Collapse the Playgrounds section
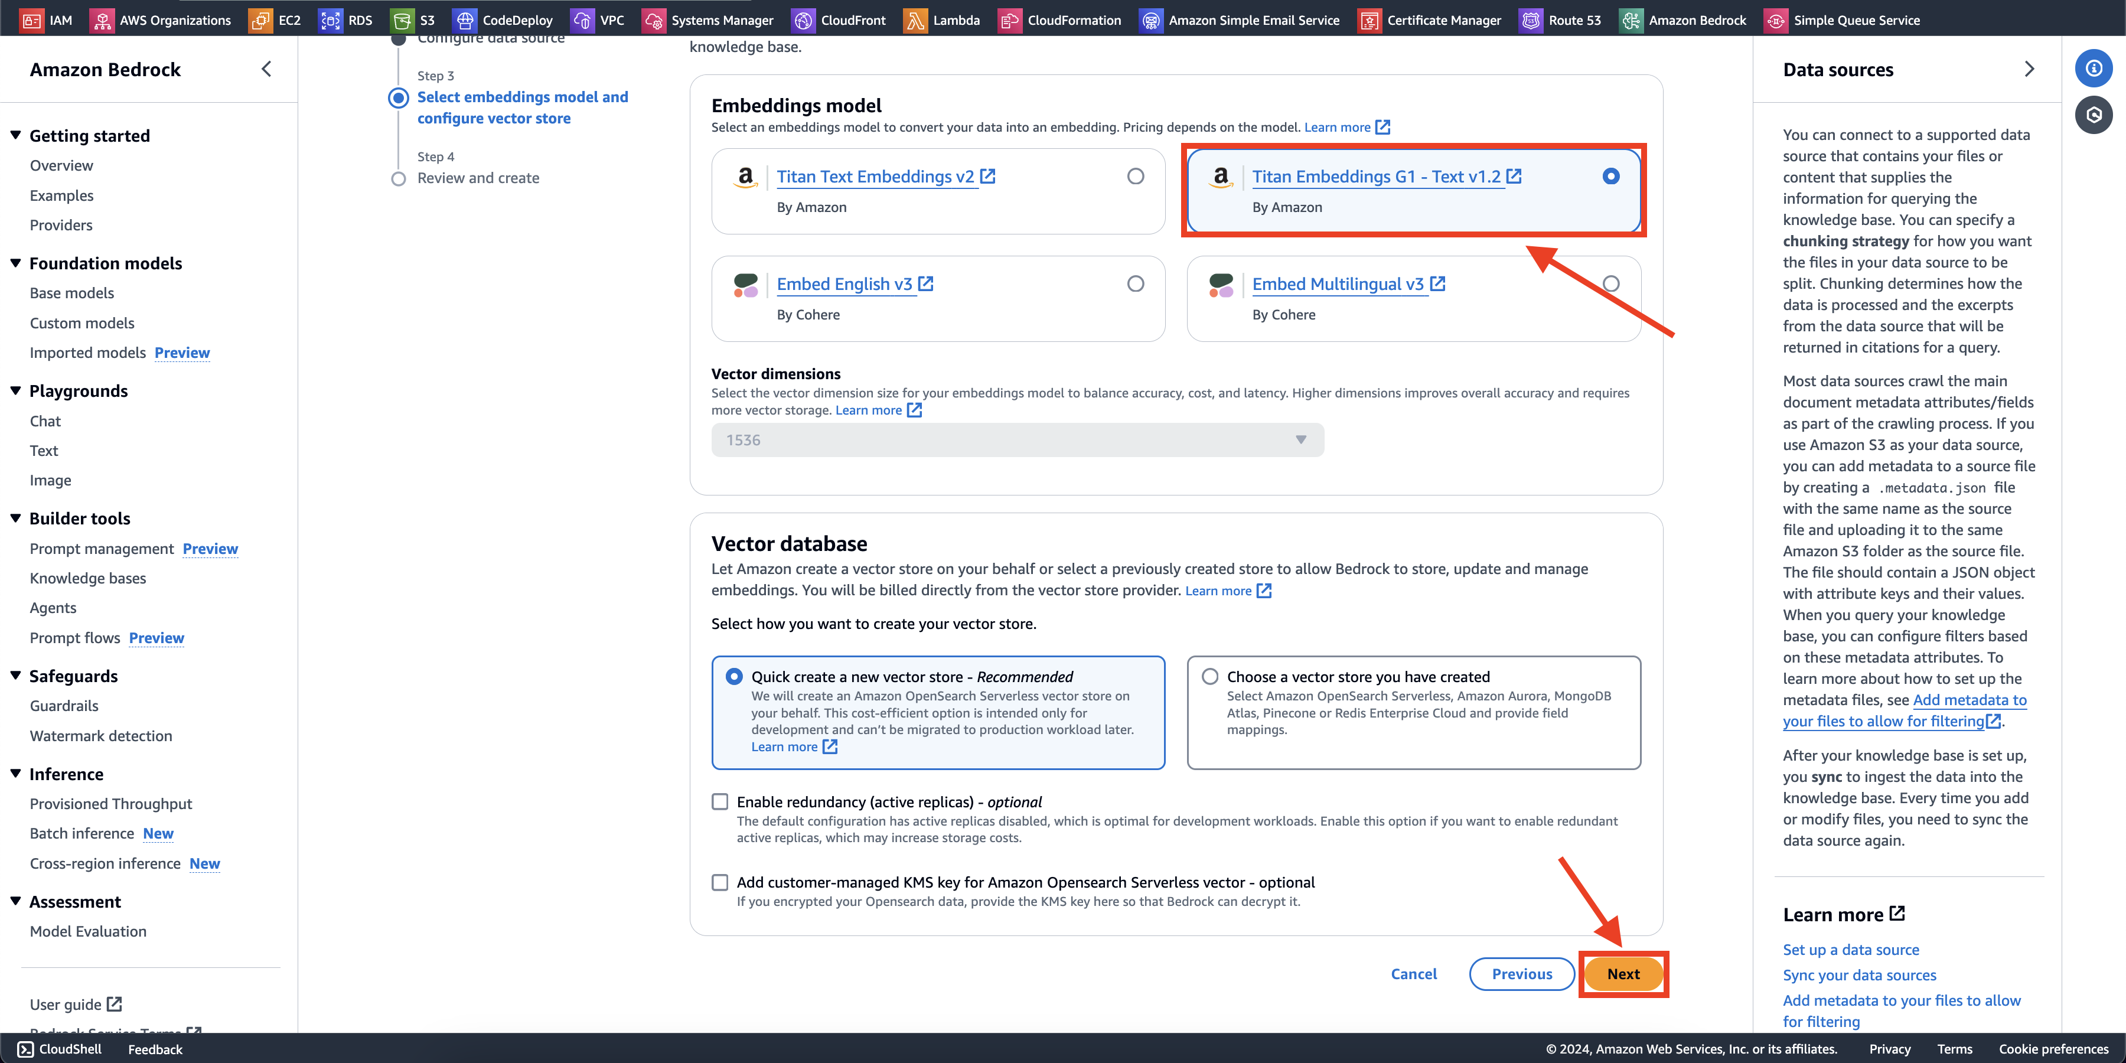Viewport: 2126px width, 1063px height. tap(16, 390)
